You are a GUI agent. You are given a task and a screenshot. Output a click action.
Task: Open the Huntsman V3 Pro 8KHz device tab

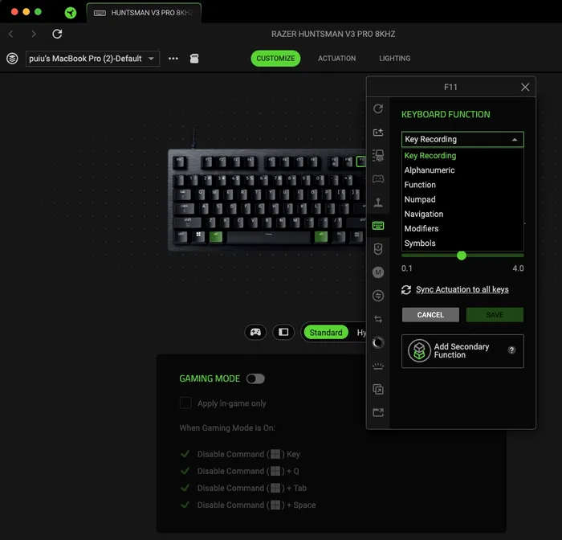[144, 13]
